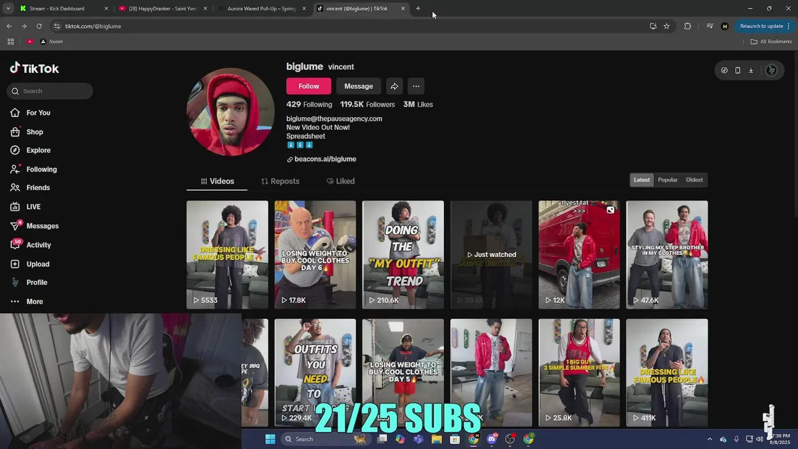Viewport: 798px width, 449px height.
Task: Click the Chrome address bar
Action: [x=349, y=26]
